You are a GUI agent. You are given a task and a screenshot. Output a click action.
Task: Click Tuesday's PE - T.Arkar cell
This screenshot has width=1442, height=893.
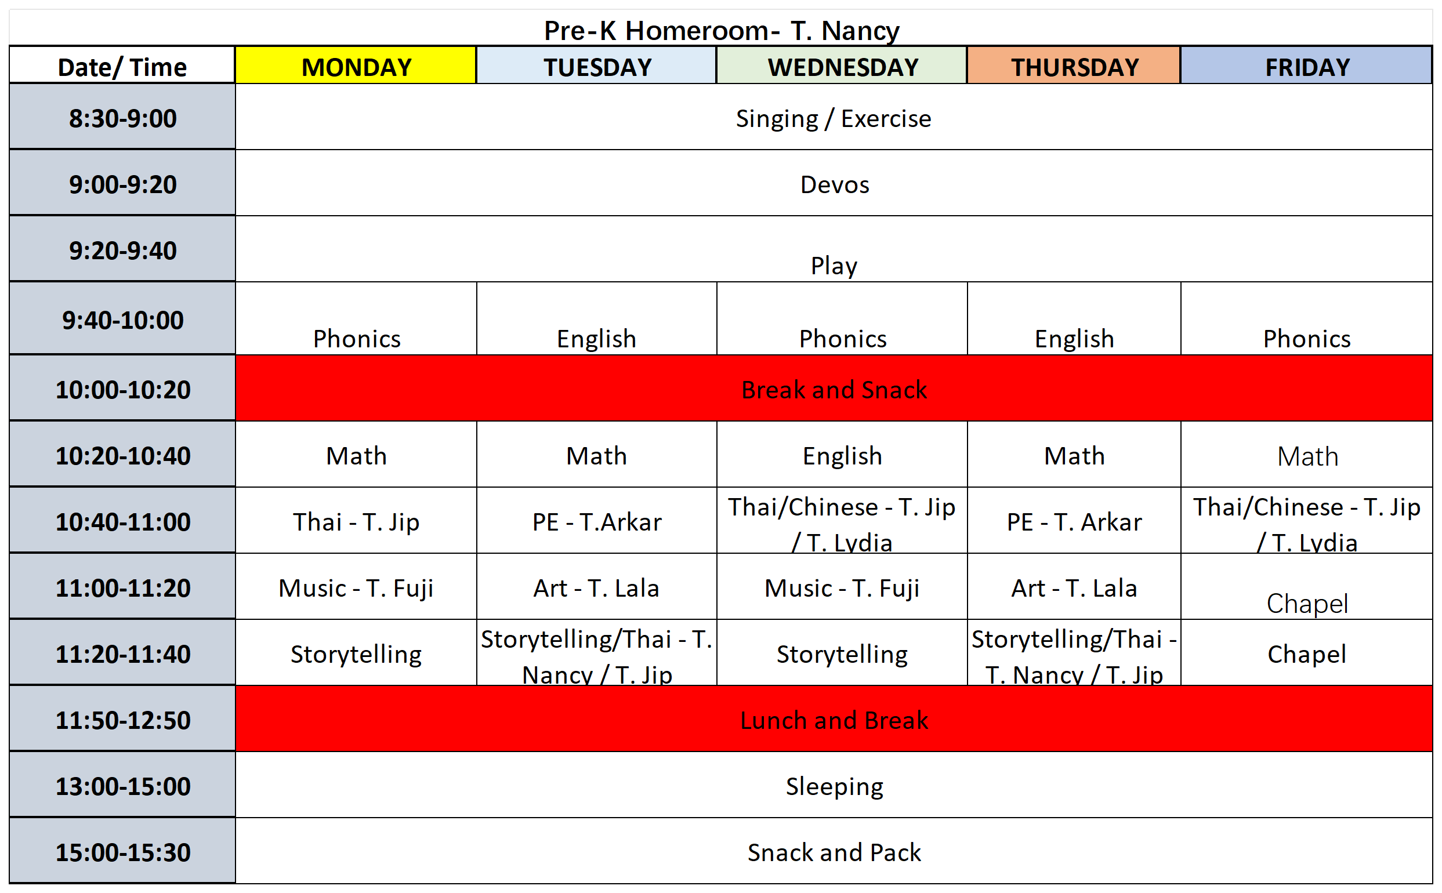(596, 521)
